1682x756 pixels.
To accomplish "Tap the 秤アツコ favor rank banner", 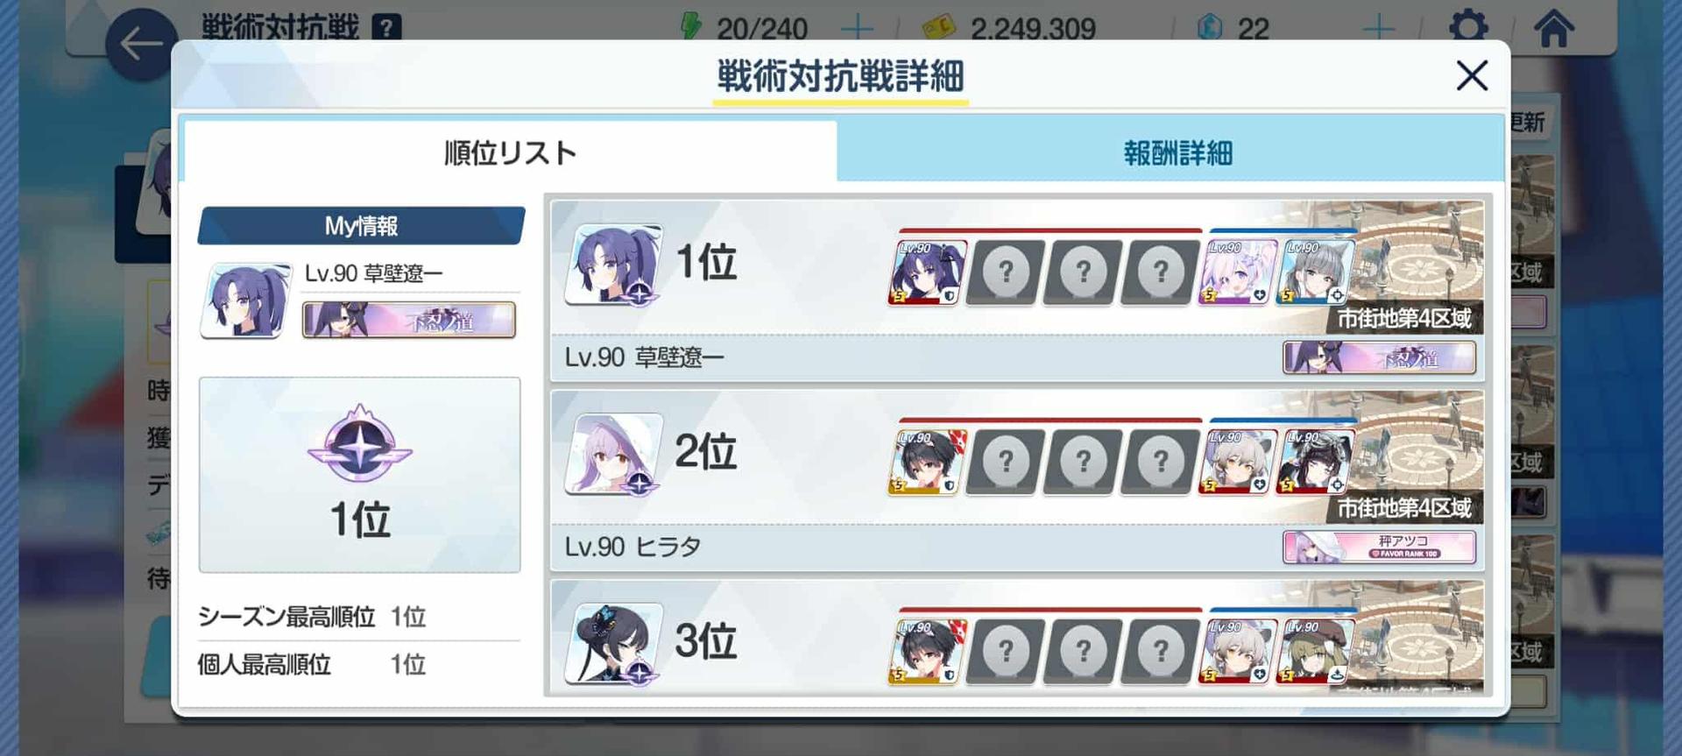I will 1379,548.
